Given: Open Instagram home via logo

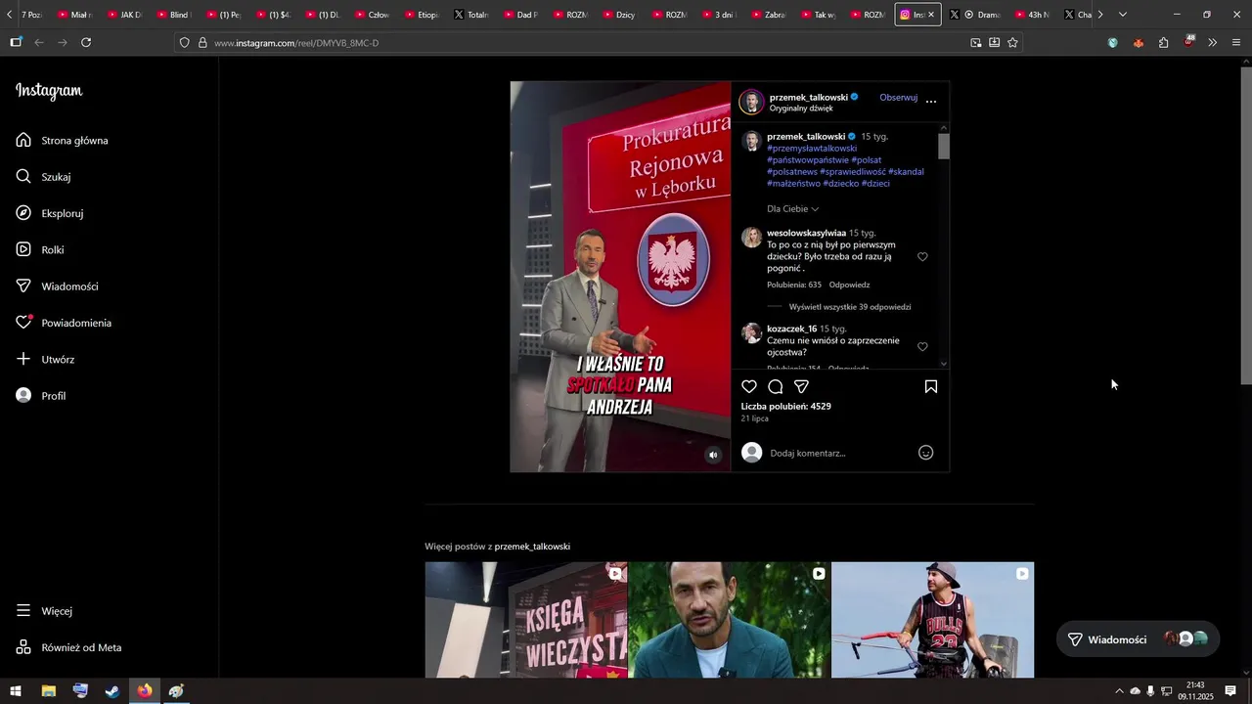Looking at the screenshot, I should click(49, 91).
